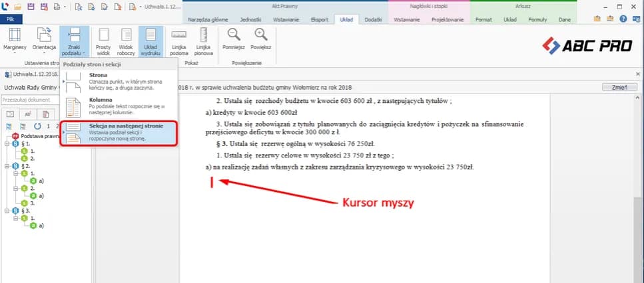The height and width of the screenshot is (283, 644).
Task: Click the document icon before Uchwała title
Action: coord(133,7)
